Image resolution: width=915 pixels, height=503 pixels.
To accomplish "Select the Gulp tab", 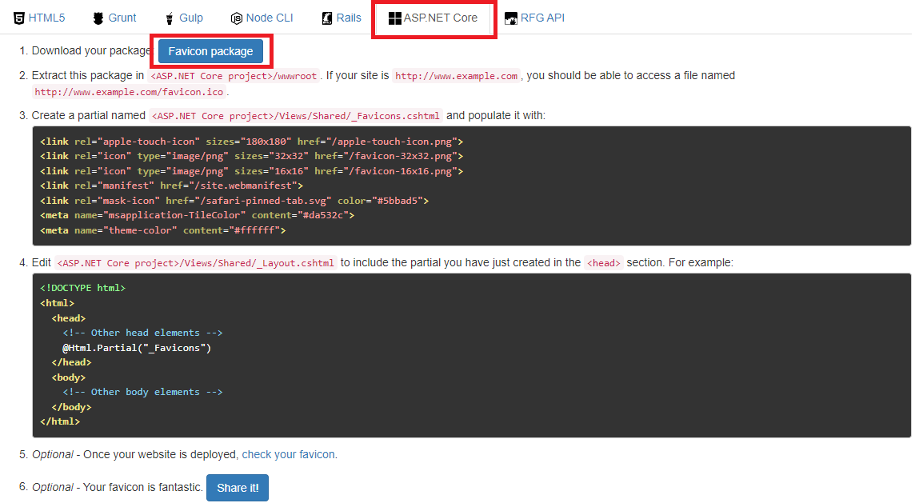I will click(185, 18).
